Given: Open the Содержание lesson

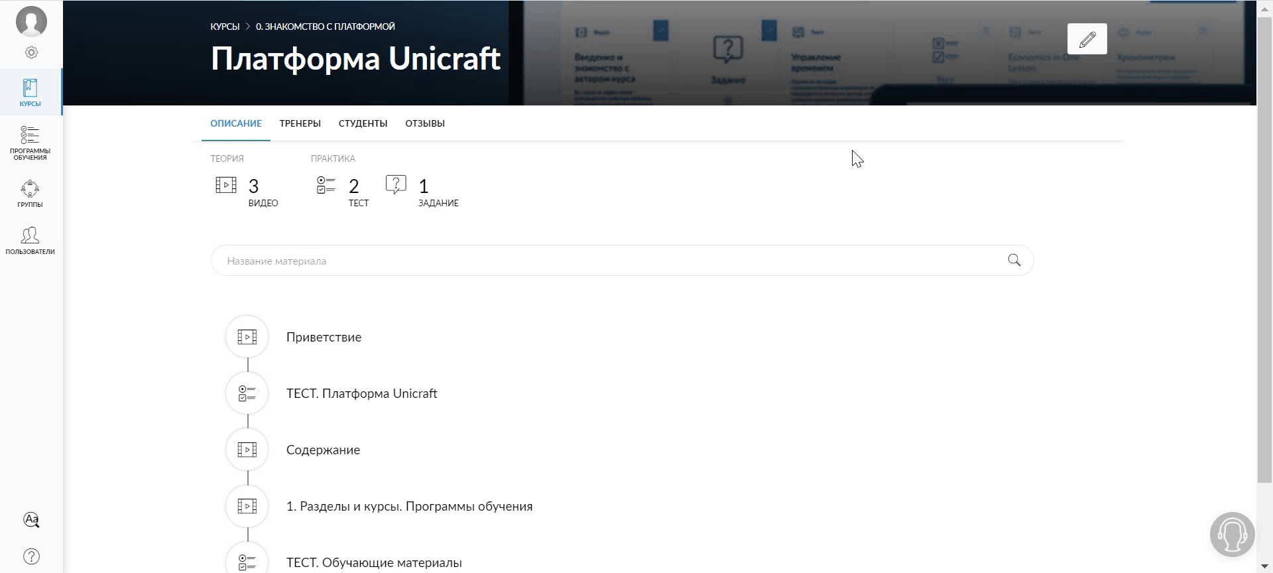Looking at the screenshot, I should click(x=323, y=450).
